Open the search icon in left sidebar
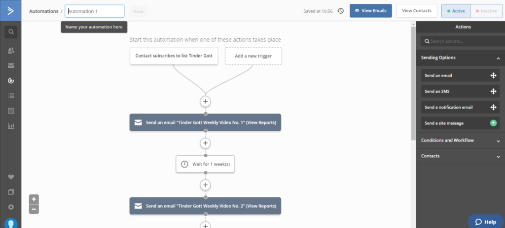Image resolution: width=505 pixels, height=228 pixels. [11, 32]
